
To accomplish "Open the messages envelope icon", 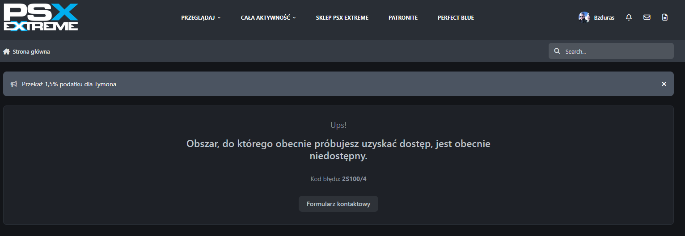I will click(647, 17).
